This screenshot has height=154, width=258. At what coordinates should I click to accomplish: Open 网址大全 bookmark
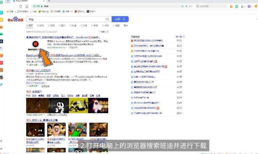pos(44,11)
